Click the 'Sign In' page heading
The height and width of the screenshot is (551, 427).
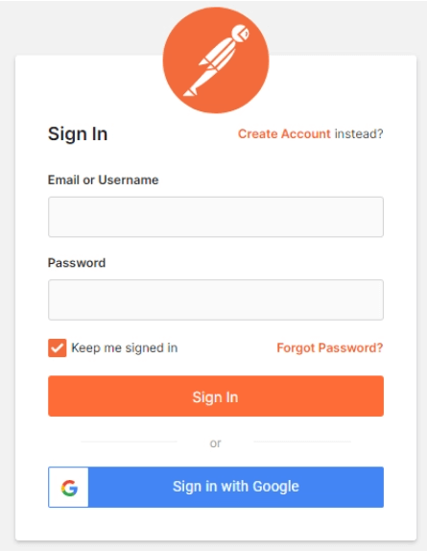coord(78,133)
